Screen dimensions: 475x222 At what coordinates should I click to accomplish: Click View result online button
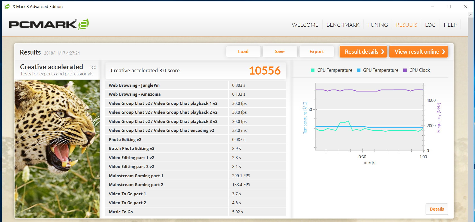point(418,52)
